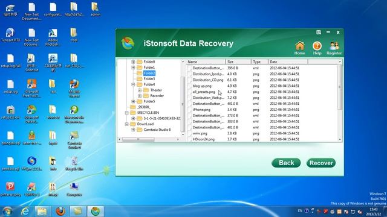Tick checkbox beside wmv.png
This screenshot has height=217, width=387.
tap(189, 133)
